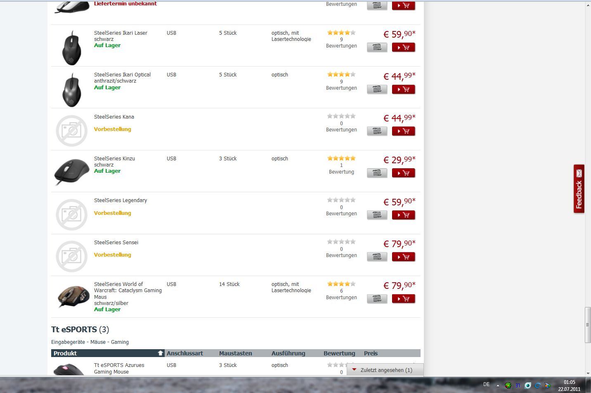
Task: Sort by Bewertung column header
Action: click(339, 353)
